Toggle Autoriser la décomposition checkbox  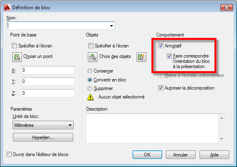[x=161, y=88]
